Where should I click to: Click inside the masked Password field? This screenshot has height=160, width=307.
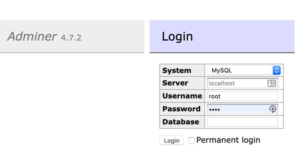pos(243,109)
